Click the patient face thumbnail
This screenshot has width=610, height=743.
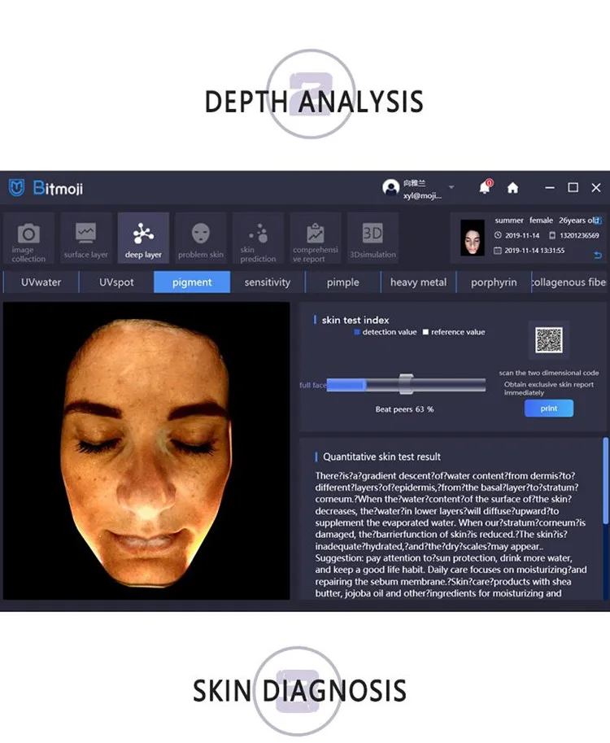coord(473,237)
